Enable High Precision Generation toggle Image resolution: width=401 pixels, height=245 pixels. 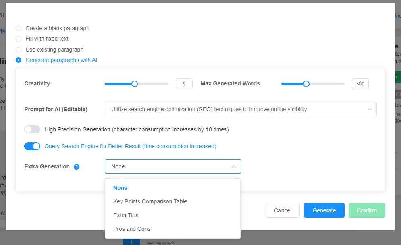pyautogui.click(x=32, y=129)
